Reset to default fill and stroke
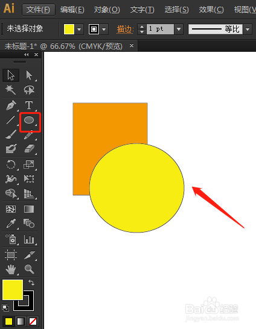Viewport: 256px width, 329px height. (x=5, y=308)
